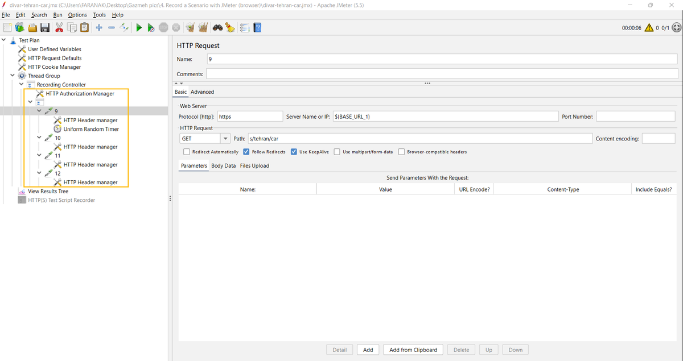Click the Cut scissors icon
This screenshot has width=683, height=361.
59,27
